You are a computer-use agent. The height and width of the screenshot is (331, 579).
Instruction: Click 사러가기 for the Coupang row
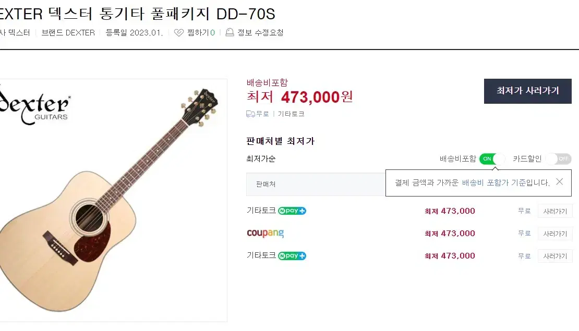click(555, 234)
